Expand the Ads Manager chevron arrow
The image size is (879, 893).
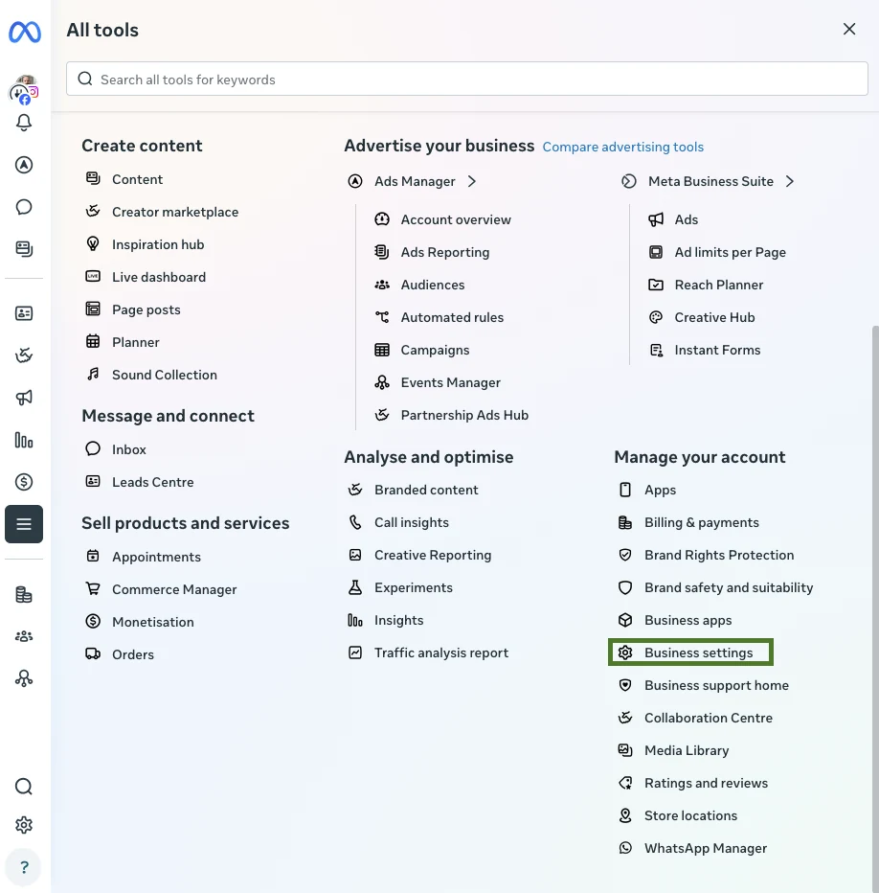click(471, 181)
